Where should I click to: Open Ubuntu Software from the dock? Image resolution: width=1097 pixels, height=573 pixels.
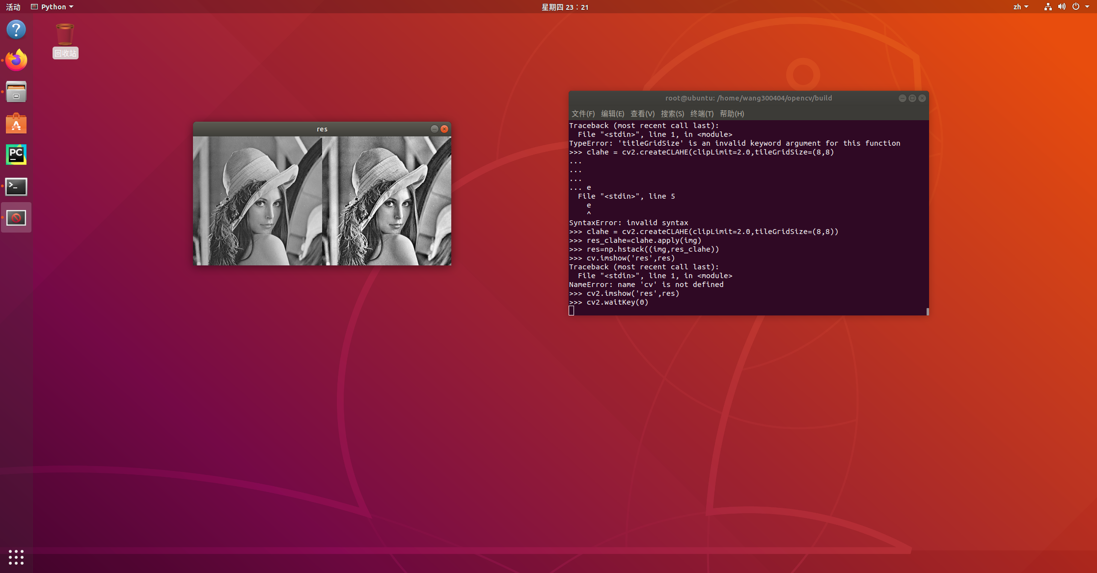click(16, 124)
